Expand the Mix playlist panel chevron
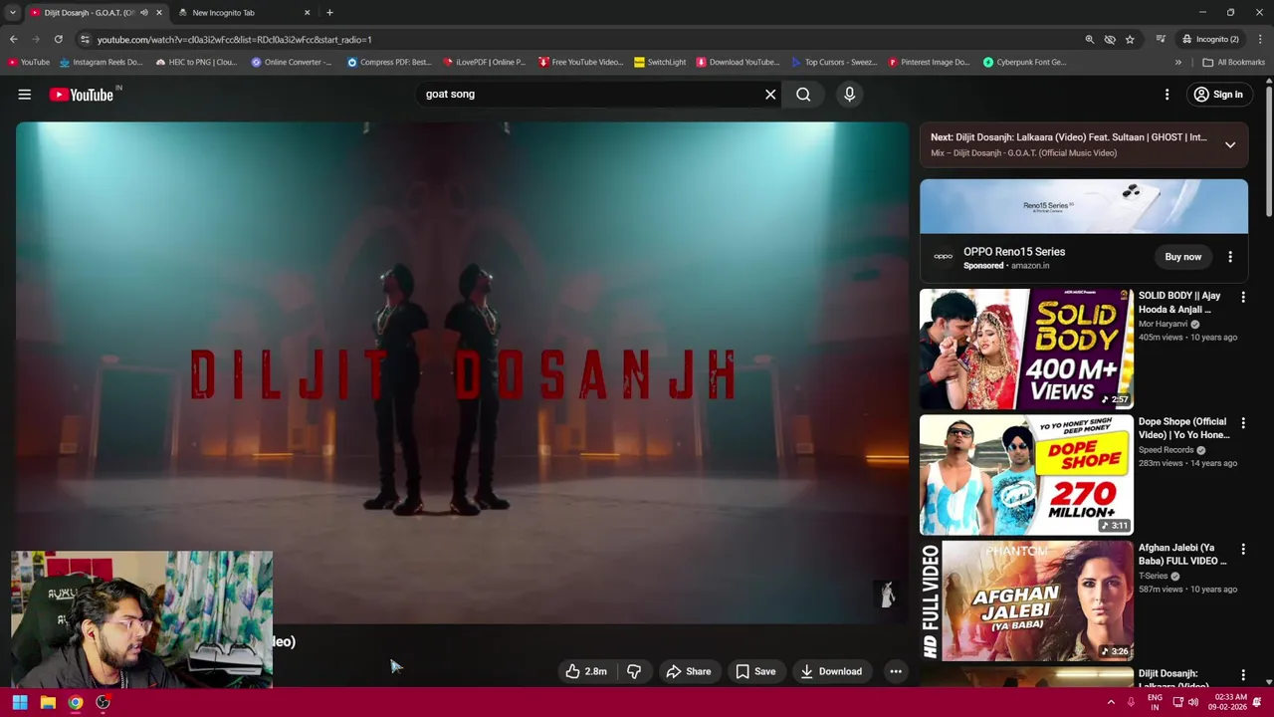 pos(1230,144)
